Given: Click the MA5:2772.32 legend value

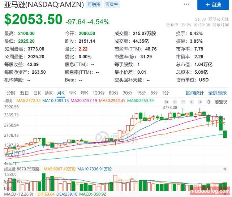Looking at the screenshot, I should pyautogui.click(x=29, y=100).
